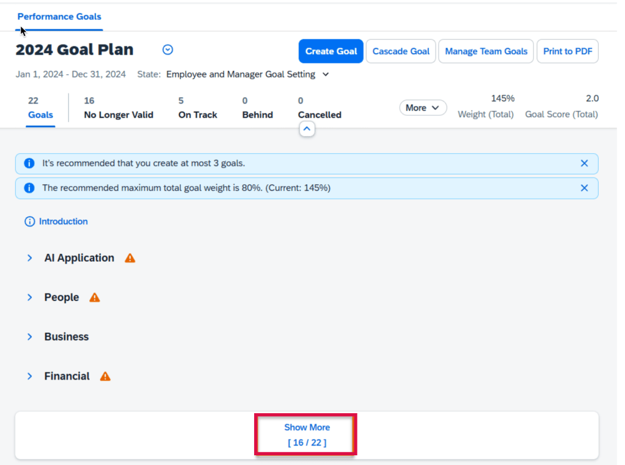
Task: Click warning icon next to AI Application
Action: 130,258
